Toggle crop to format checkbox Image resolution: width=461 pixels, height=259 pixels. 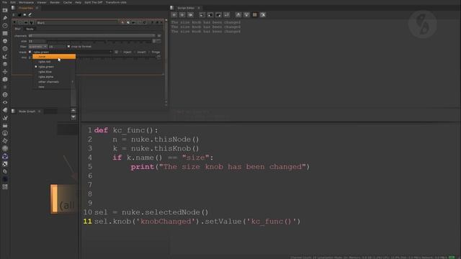[x=68, y=46]
